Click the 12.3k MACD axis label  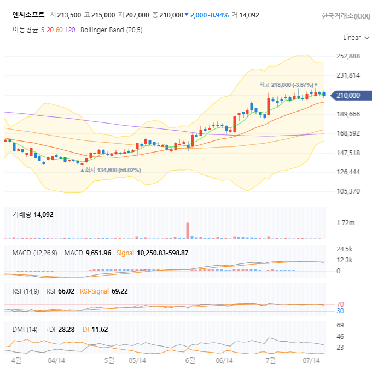(344, 260)
